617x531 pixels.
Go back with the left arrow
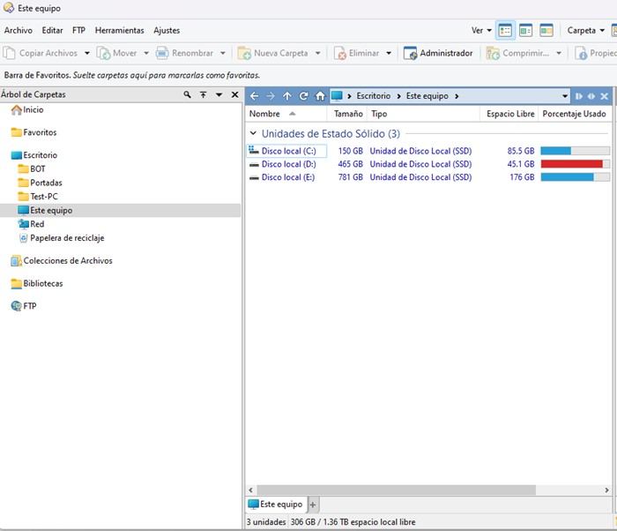point(254,96)
